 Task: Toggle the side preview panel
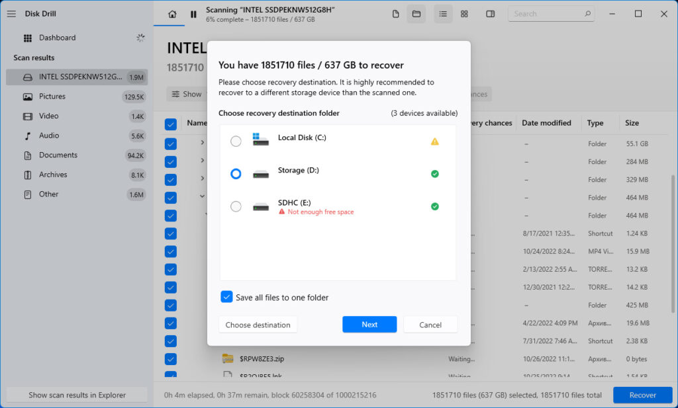click(490, 13)
